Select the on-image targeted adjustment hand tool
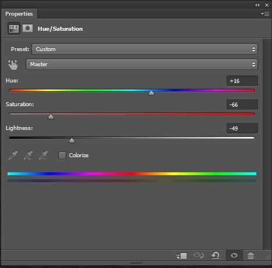272x268 pixels. click(x=13, y=64)
